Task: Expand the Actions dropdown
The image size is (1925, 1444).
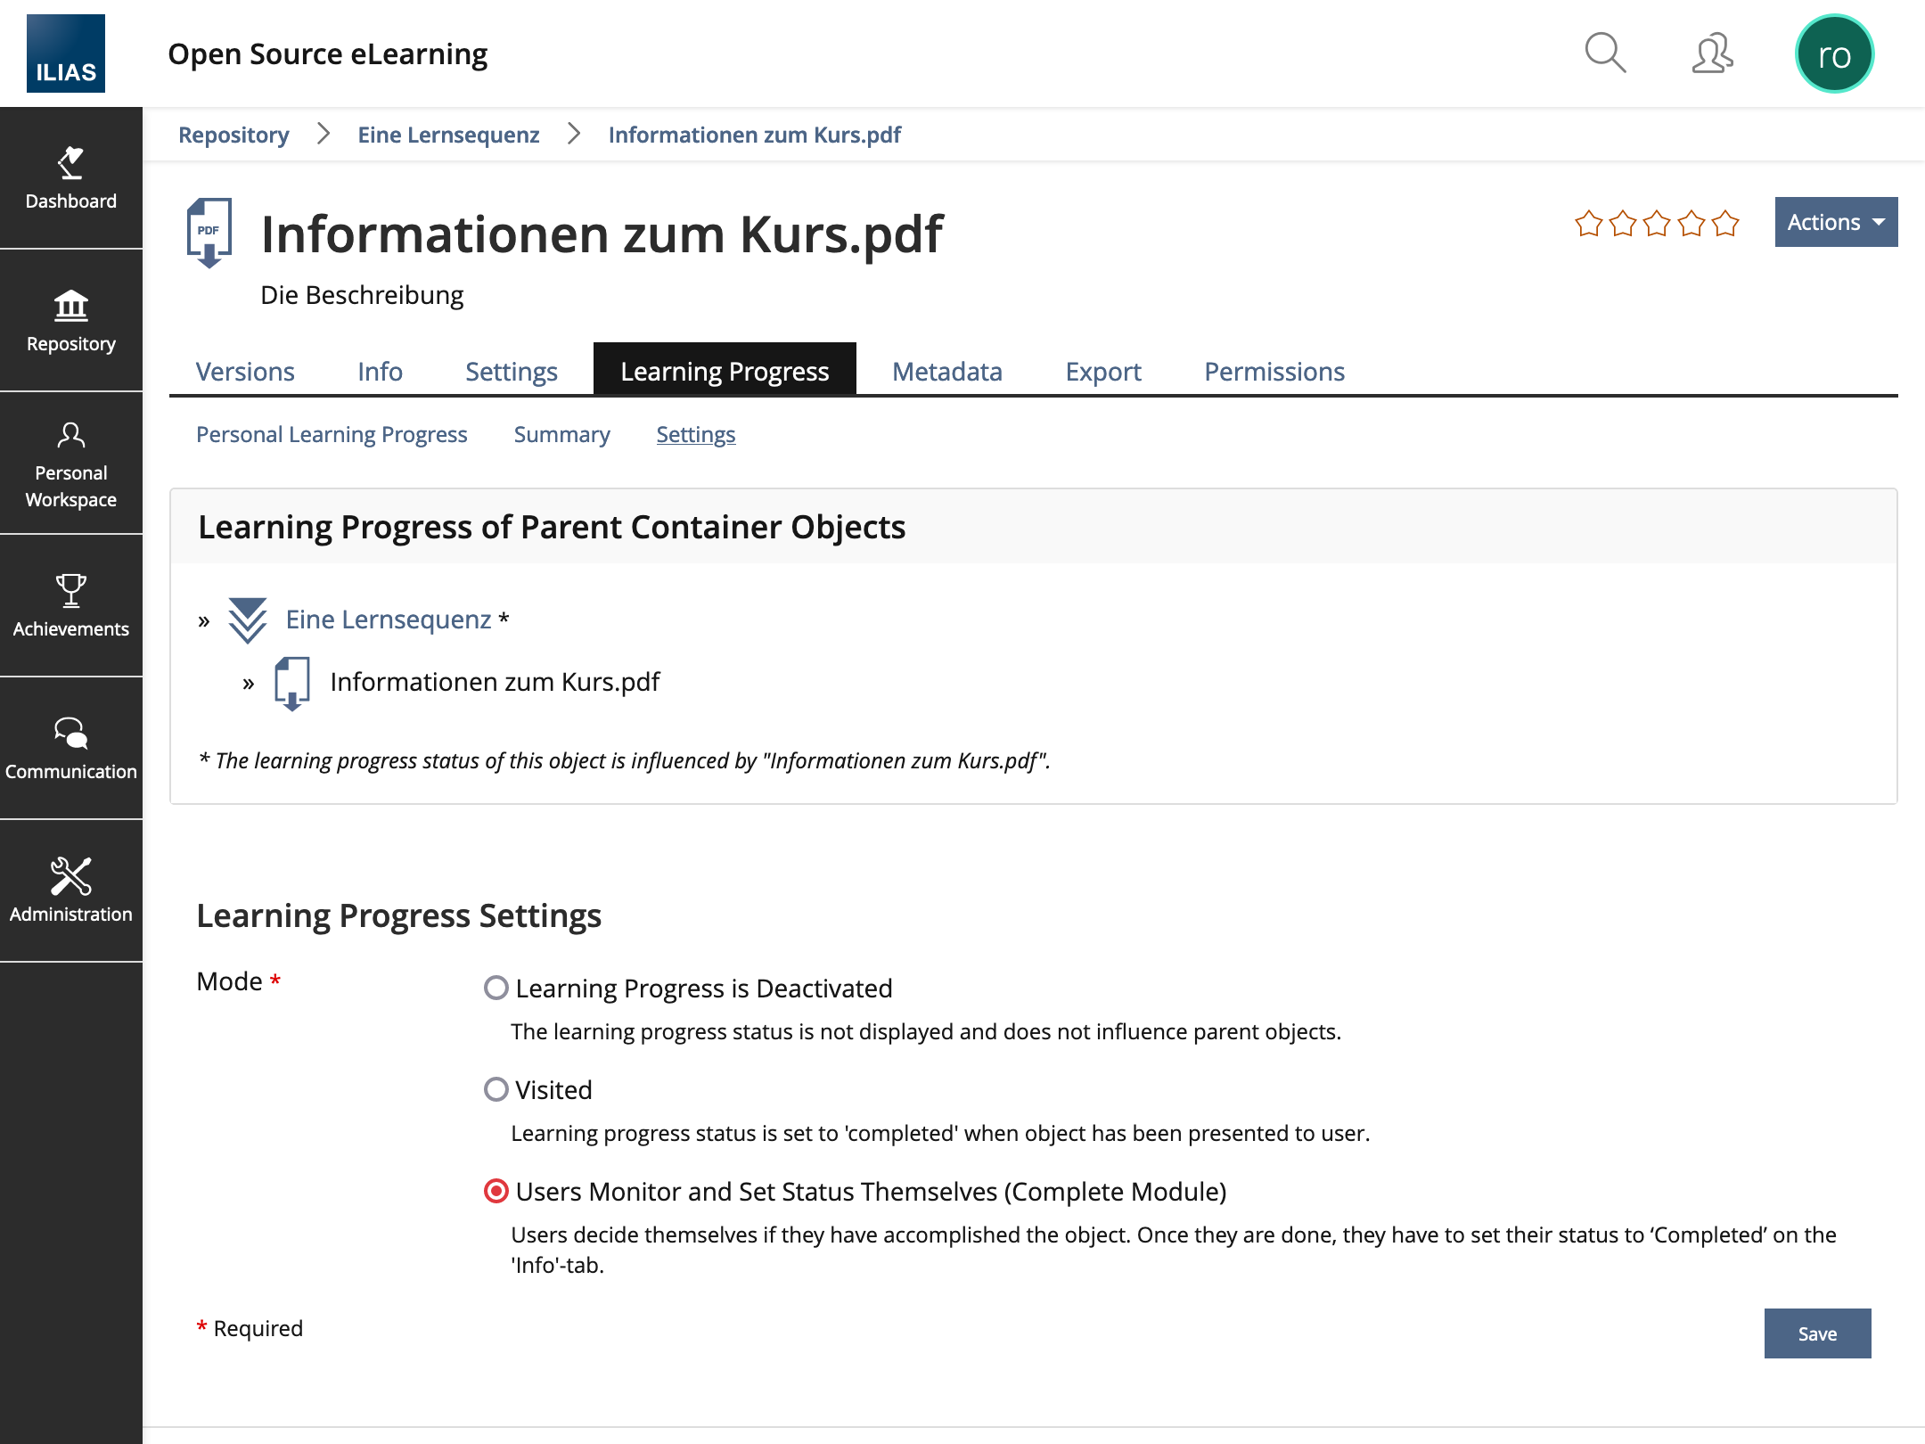Action: coord(1835,222)
